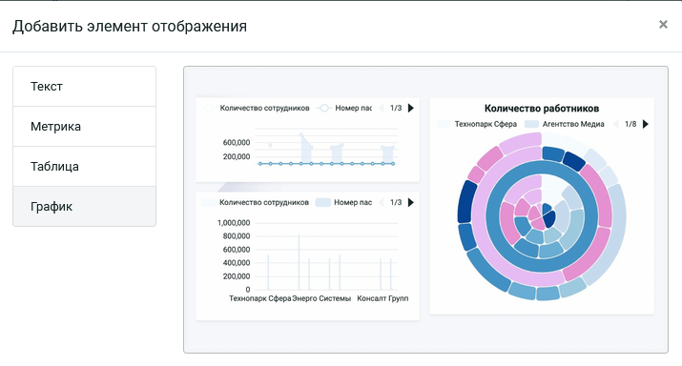Toggle Номер пас series in bar chart legend
The height and width of the screenshot is (366, 682).
click(x=343, y=203)
